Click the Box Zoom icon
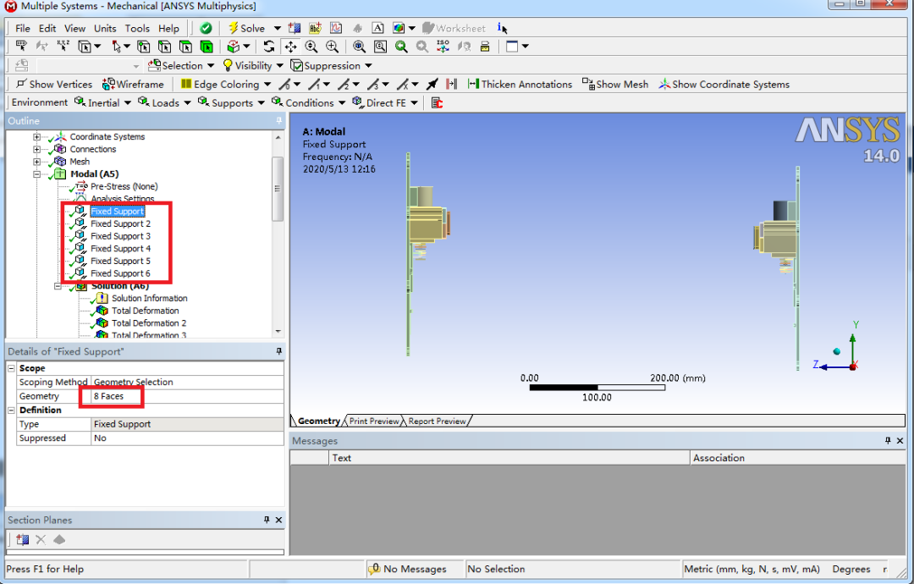Viewport: 914px width, 584px height. tap(333, 47)
